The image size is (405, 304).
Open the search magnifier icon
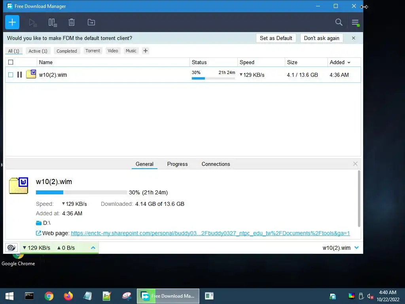(339, 22)
